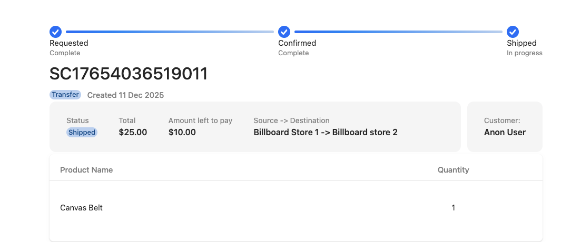Click the Shipped step label

[521, 43]
